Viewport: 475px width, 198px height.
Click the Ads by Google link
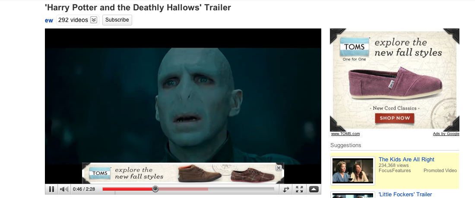pyautogui.click(x=446, y=134)
